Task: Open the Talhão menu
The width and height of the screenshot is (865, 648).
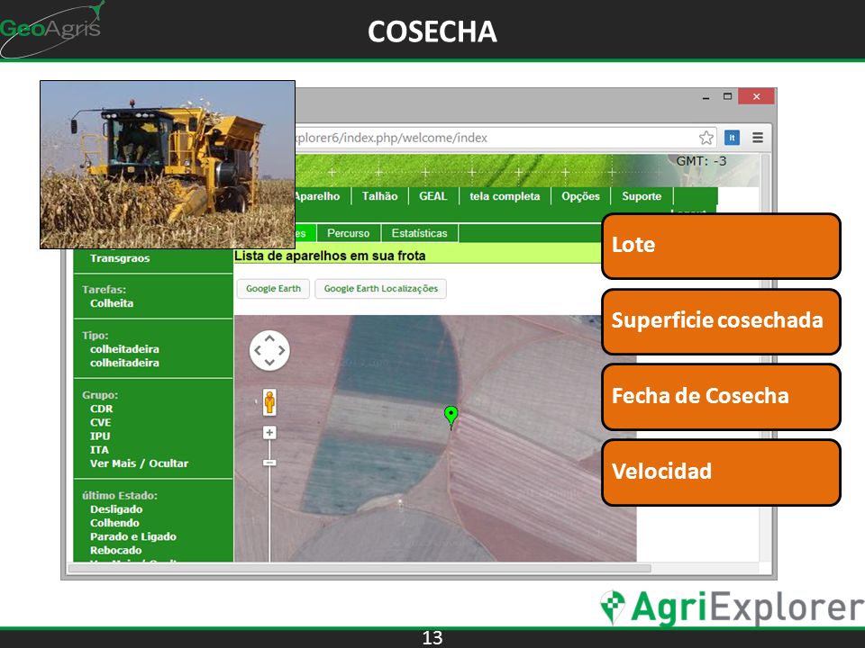Action: coord(379,196)
